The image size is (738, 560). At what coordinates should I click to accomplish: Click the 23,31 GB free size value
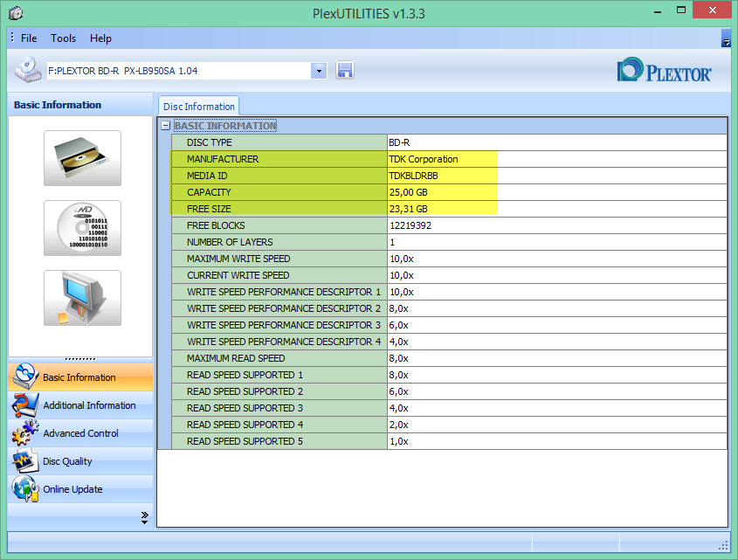(x=409, y=209)
